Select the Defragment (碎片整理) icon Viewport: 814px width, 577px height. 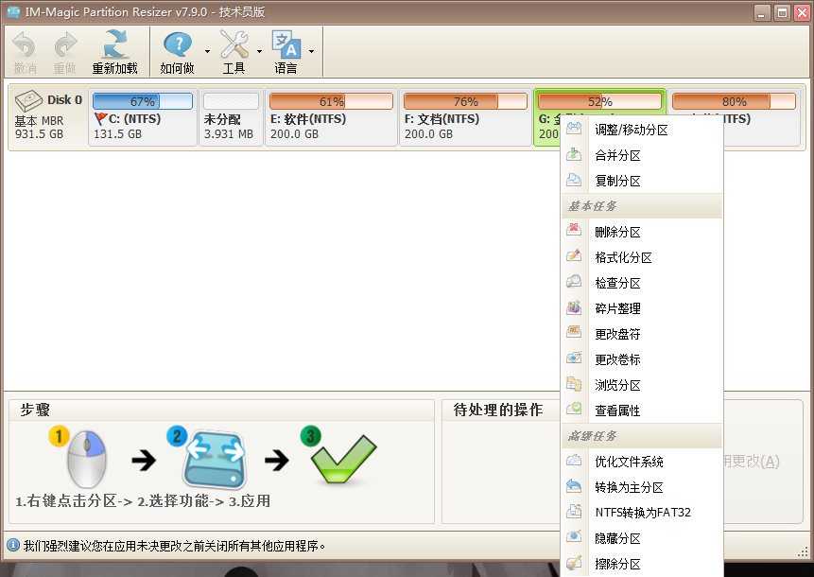click(574, 306)
